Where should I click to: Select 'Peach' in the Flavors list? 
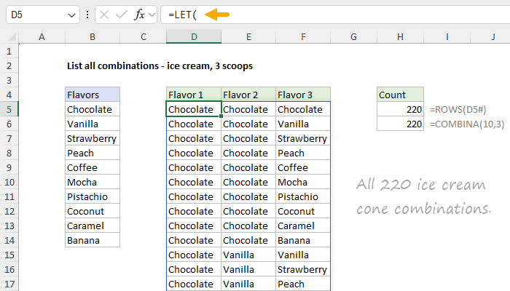tap(93, 153)
